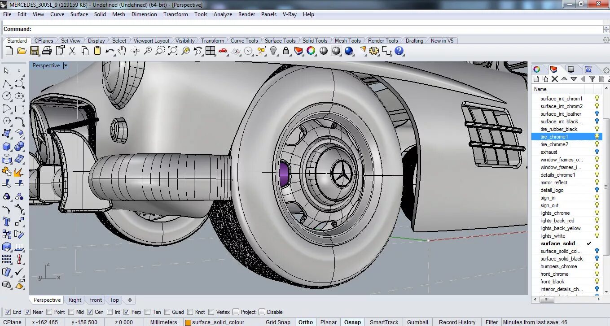Click the layer Filter funnel icon
610x326 pixels.
(x=592, y=79)
